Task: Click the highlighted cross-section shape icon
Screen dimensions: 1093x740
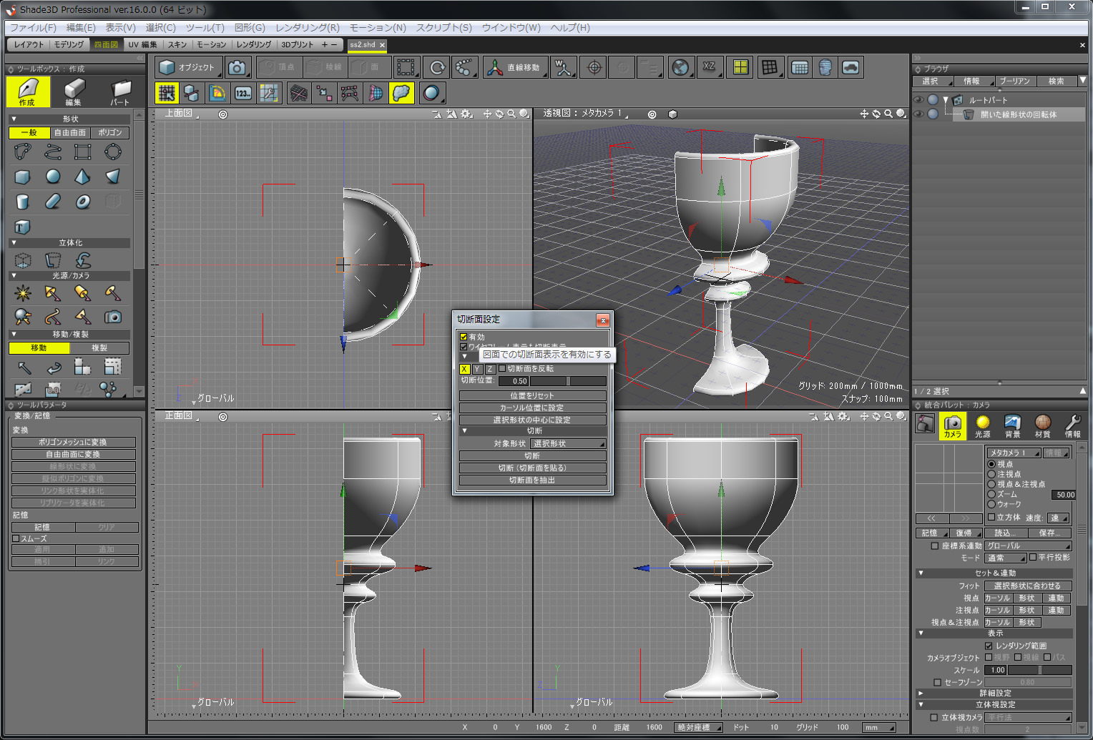Action: 402,93
